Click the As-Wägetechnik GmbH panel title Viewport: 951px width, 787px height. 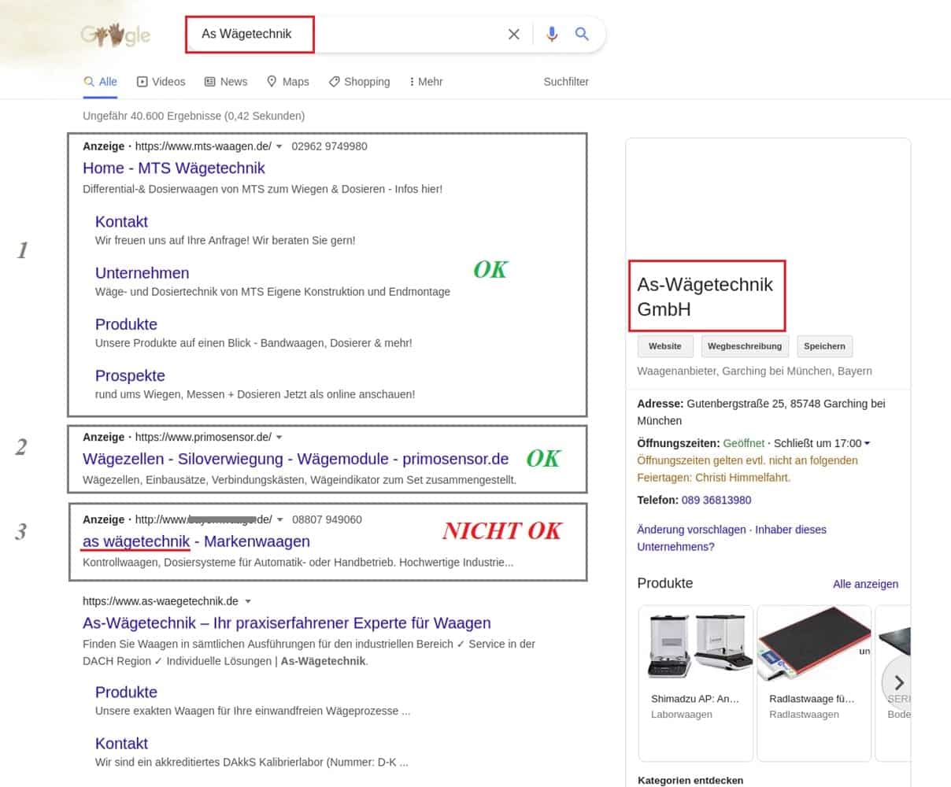(x=705, y=297)
